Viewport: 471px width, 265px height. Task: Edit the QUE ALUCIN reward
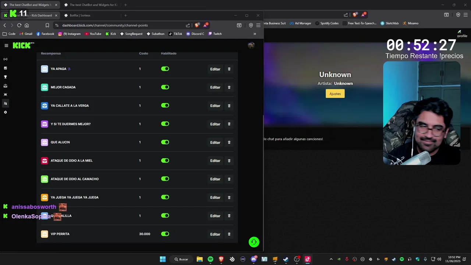click(x=215, y=142)
